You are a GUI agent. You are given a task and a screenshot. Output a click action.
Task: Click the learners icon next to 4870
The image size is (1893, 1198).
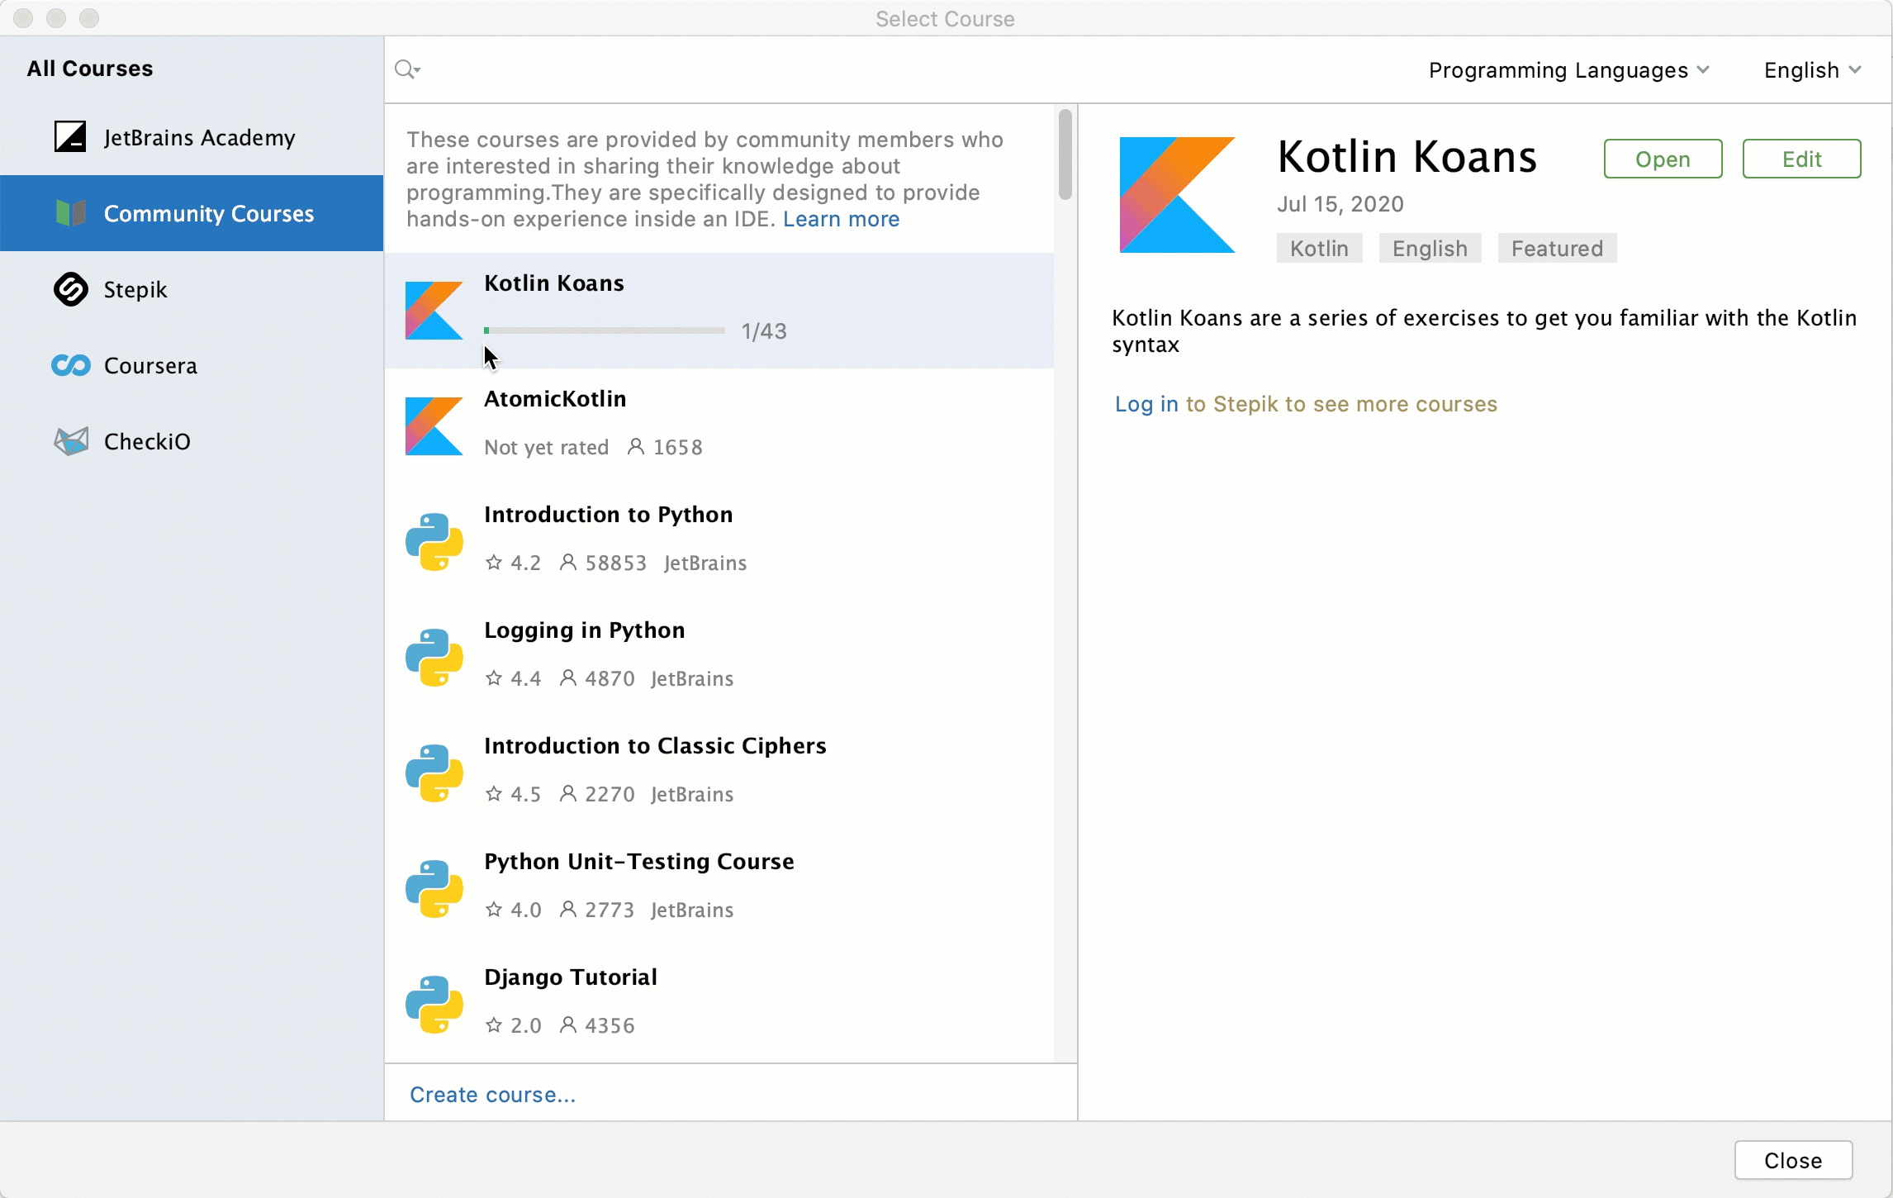(x=568, y=678)
